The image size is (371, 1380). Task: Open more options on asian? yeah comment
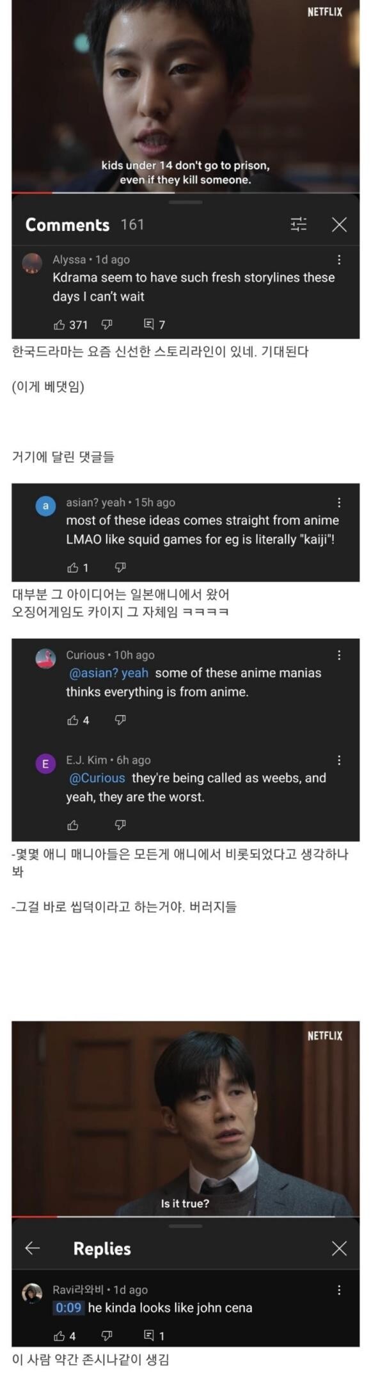(339, 502)
